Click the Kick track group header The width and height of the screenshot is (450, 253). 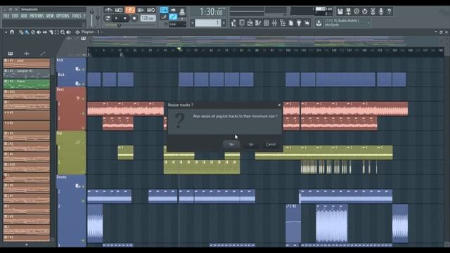(x=71, y=65)
